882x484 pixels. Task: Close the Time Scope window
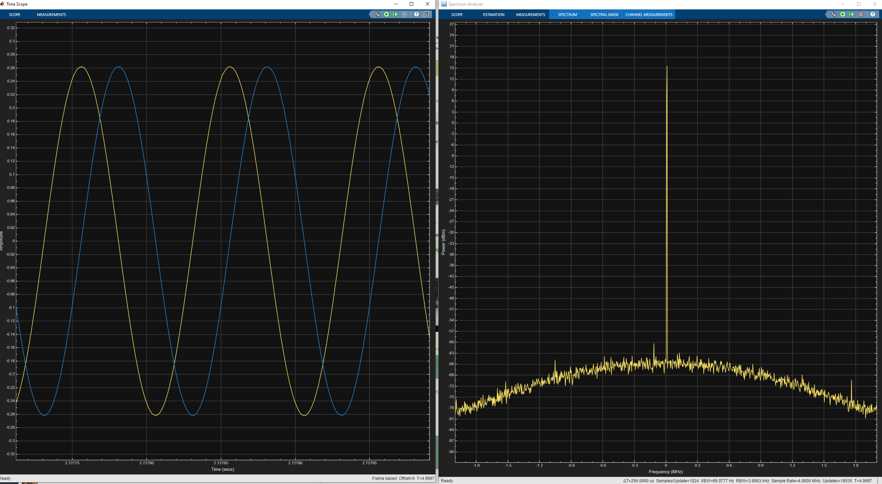coord(427,4)
